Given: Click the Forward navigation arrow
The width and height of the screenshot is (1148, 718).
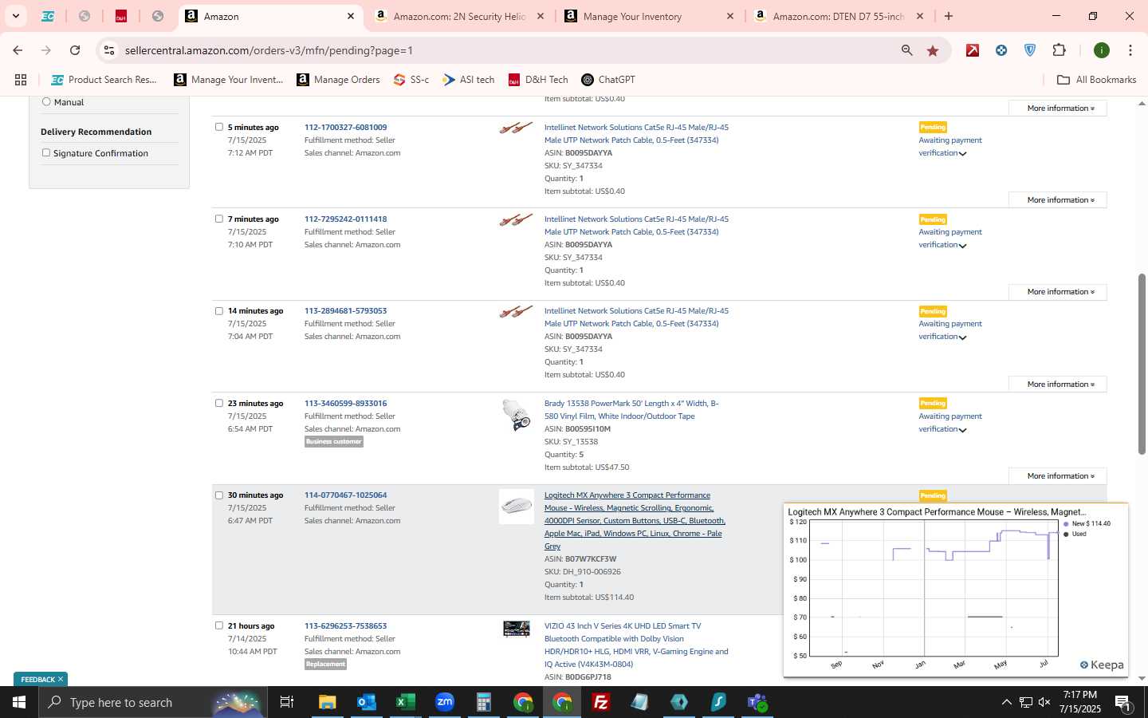Looking at the screenshot, I should (x=46, y=50).
